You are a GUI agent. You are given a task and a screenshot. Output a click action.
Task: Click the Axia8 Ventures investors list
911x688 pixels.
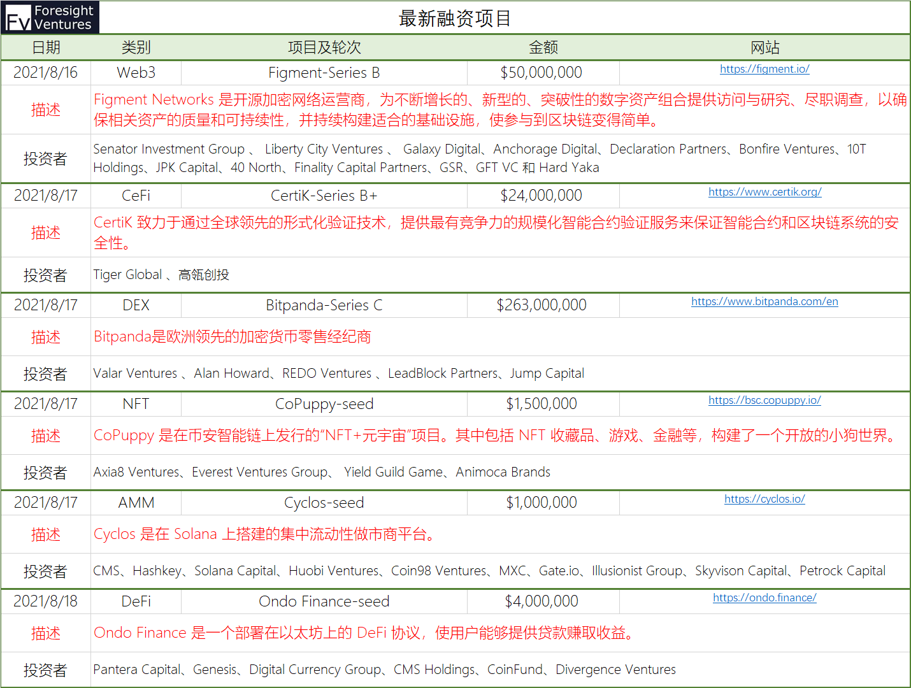[x=322, y=472]
